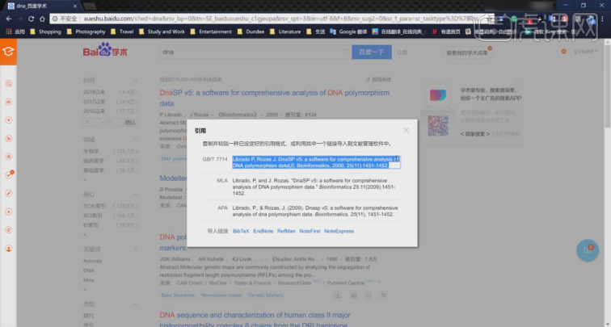Viewport: 611px width, 327px height.
Task: Open the Entertainment bookmark folder
Action: 211,32
